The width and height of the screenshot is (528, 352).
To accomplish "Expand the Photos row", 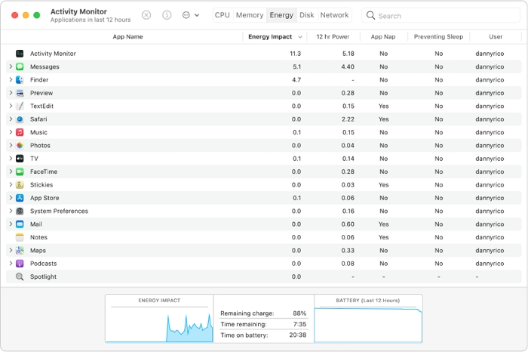I will pyautogui.click(x=11, y=145).
